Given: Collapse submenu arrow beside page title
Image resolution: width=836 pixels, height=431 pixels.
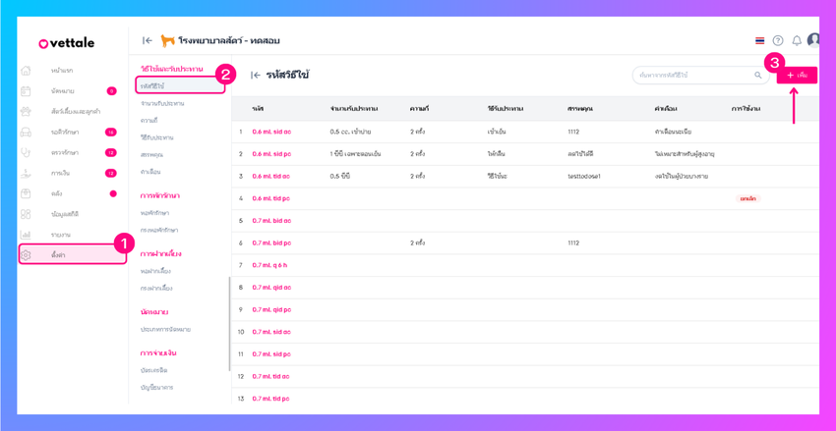Looking at the screenshot, I should [x=256, y=75].
